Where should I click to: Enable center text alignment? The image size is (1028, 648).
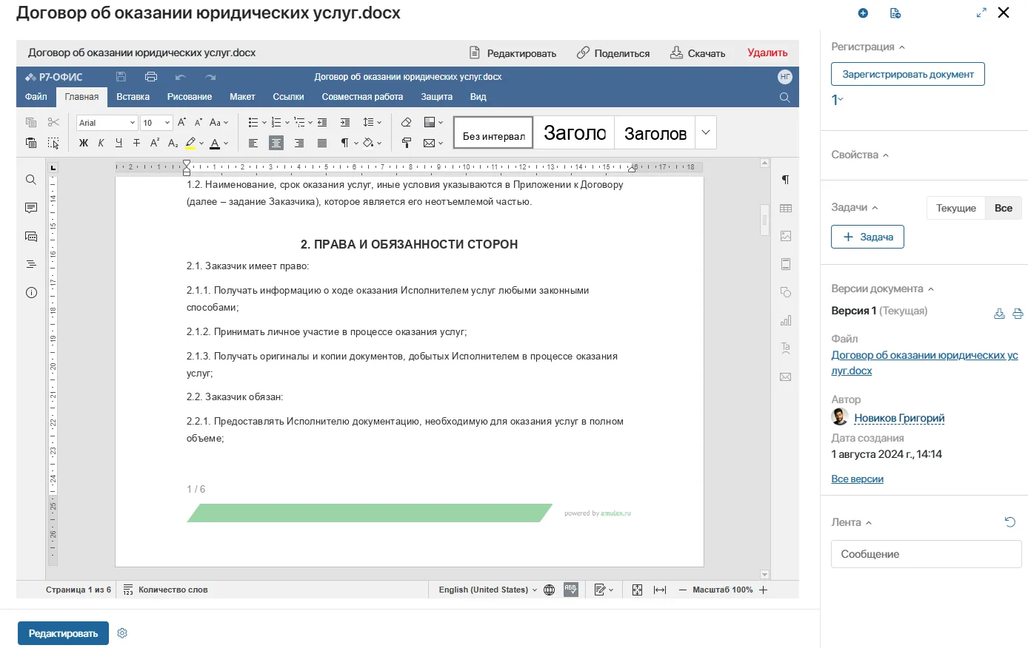(x=276, y=143)
